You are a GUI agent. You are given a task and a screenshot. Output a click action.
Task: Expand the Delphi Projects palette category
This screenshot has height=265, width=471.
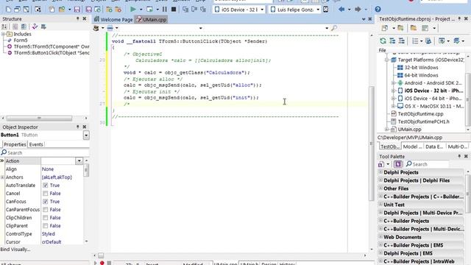[x=380, y=172]
